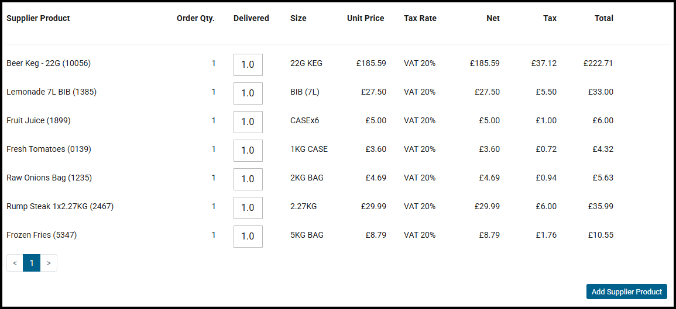Click the Supplier Product column header

(39, 18)
